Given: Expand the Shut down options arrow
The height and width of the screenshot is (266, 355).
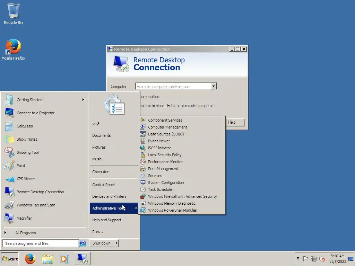Looking at the screenshot, I should (116, 243).
